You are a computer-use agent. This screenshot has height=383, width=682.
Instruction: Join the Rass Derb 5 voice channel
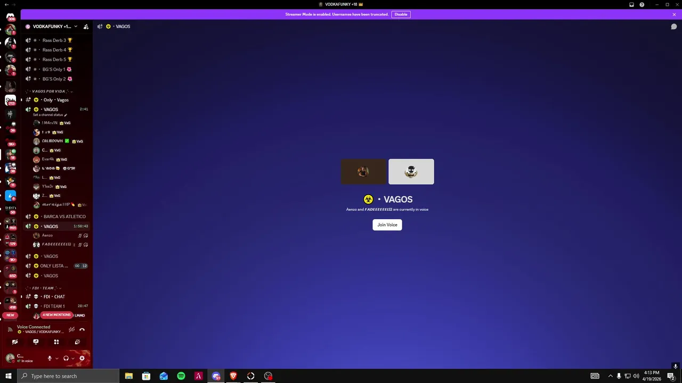tap(56, 60)
